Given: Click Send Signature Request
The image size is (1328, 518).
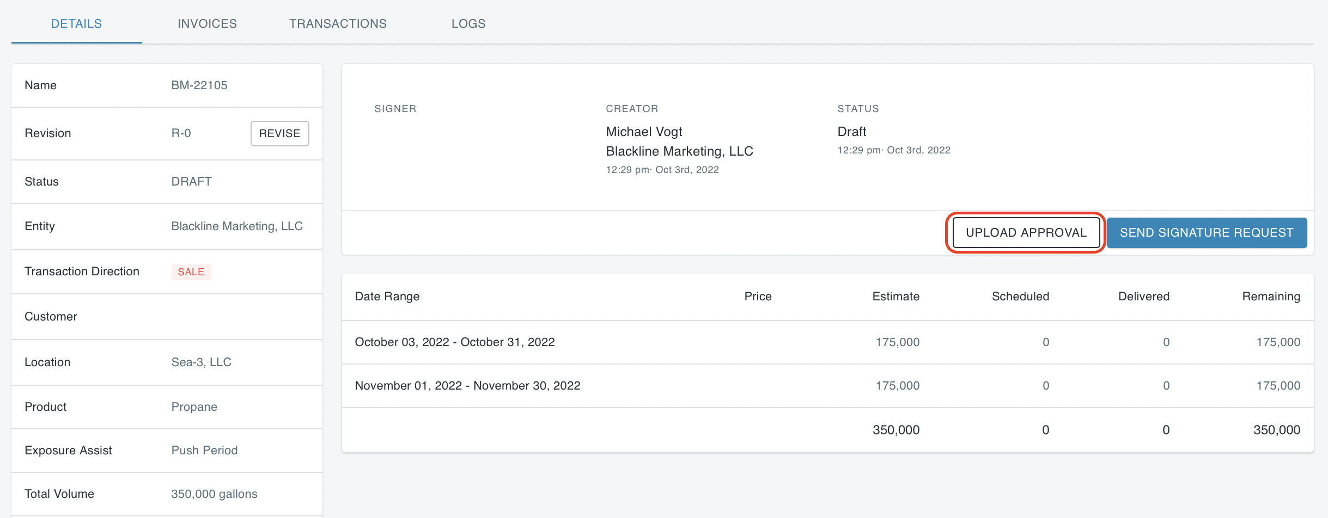Looking at the screenshot, I should (1206, 233).
